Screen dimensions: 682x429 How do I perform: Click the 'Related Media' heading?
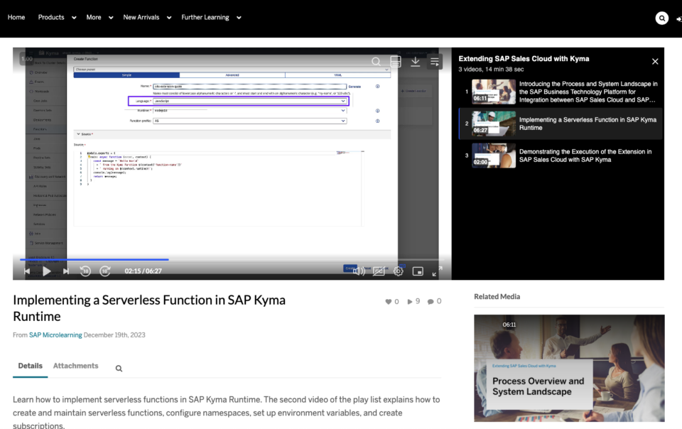[497, 296]
